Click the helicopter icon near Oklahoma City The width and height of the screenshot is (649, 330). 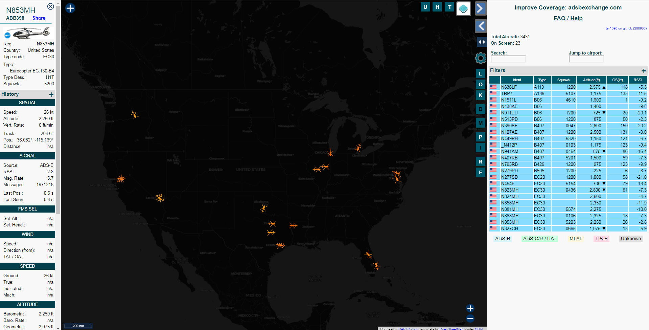[x=264, y=208]
